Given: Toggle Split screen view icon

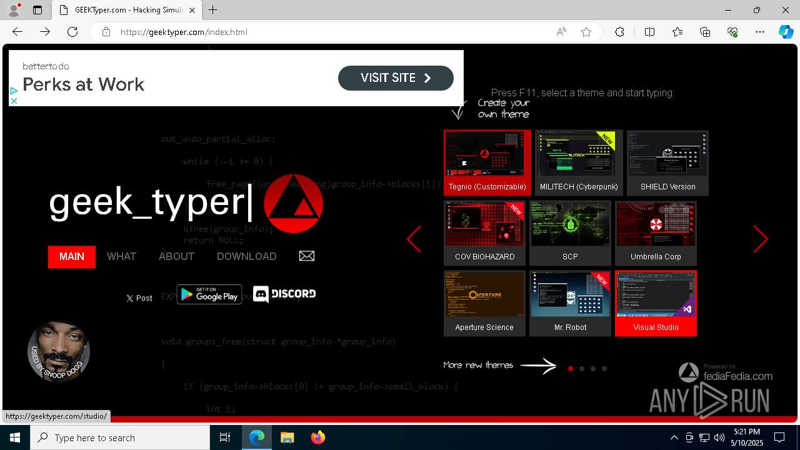Looking at the screenshot, I should 649,32.
